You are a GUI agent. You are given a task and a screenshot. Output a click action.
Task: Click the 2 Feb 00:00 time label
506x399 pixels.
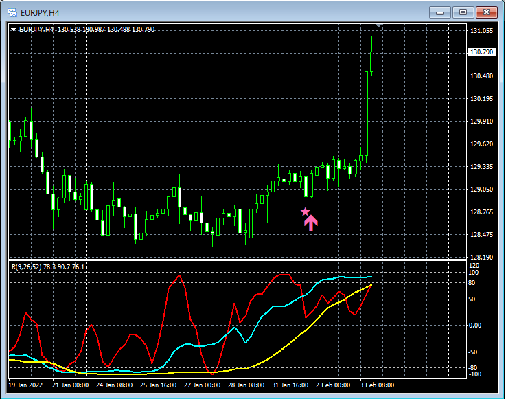coord(333,385)
